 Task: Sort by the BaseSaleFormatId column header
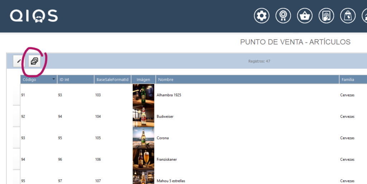pyautogui.click(x=113, y=80)
